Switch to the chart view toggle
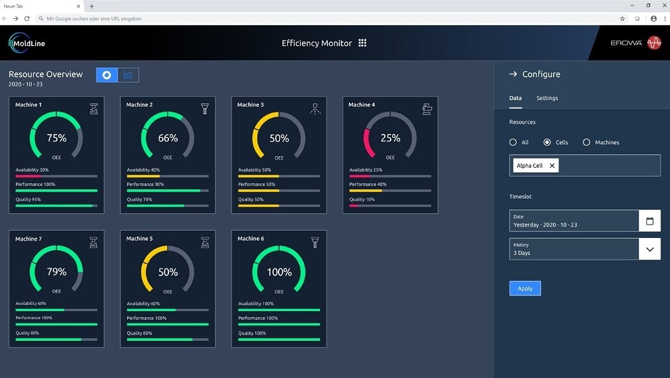The image size is (670, 378). (x=128, y=75)
